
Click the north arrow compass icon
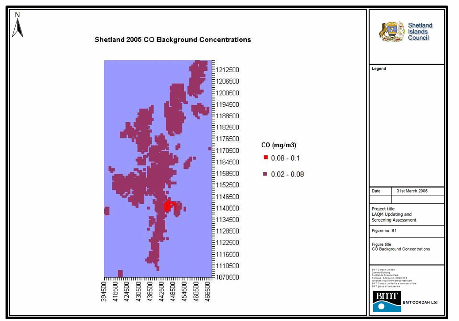(17, 26)
